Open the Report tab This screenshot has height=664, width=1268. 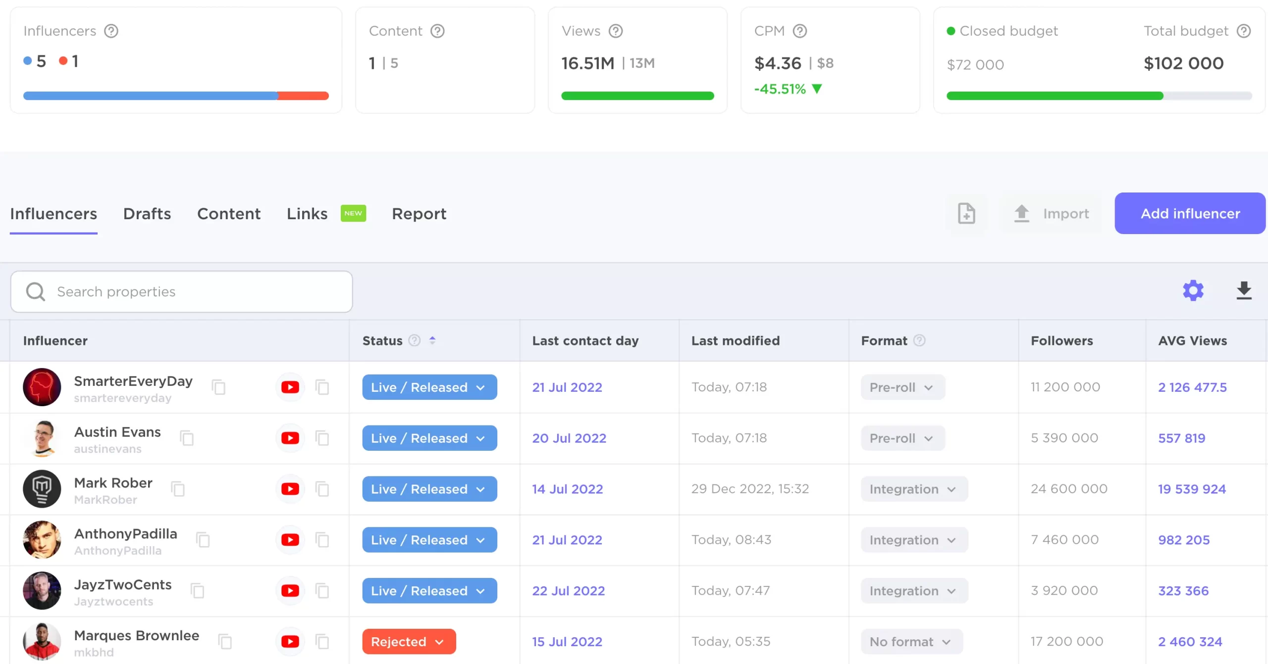tap(419, 213)
